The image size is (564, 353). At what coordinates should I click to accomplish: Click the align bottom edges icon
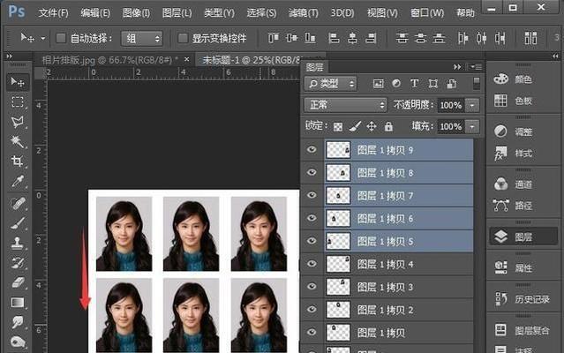tap(310, 37)
